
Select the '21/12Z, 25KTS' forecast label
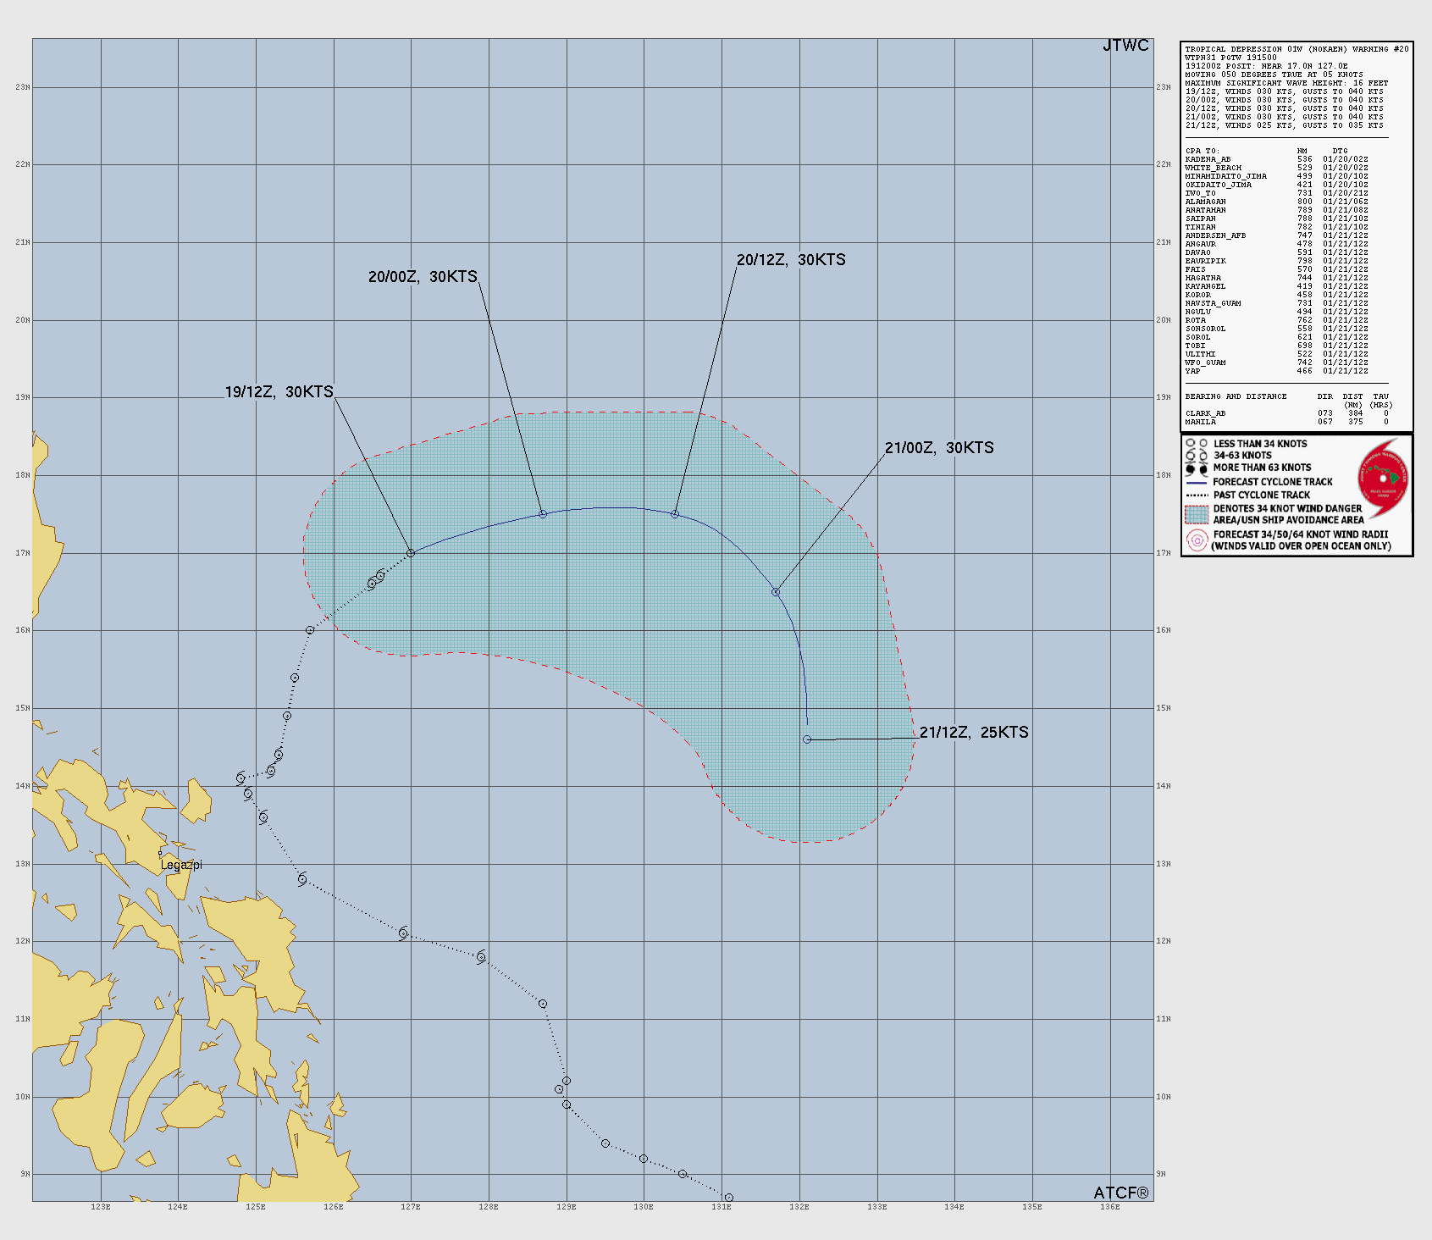(974, 733)
